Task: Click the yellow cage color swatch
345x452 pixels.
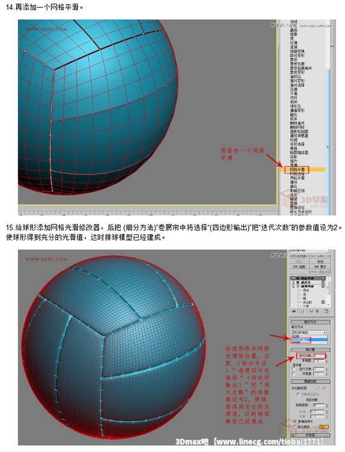Action: pyautogui.click(x=326, y=427)
